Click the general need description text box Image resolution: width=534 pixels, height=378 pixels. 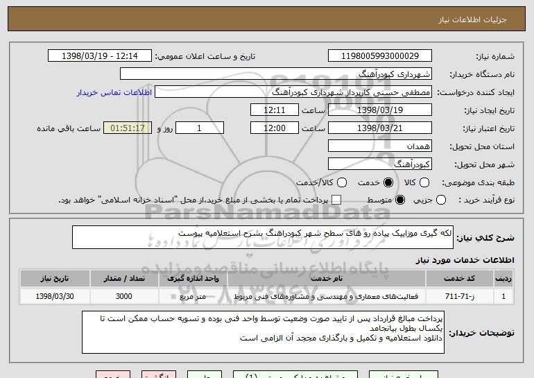tap(263, 237)
